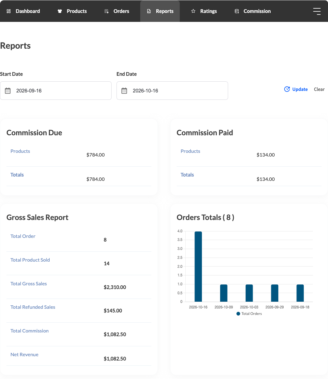Click the Ratings star icon
This screenshot has height=379, width=328.
(x=193, y=11)
